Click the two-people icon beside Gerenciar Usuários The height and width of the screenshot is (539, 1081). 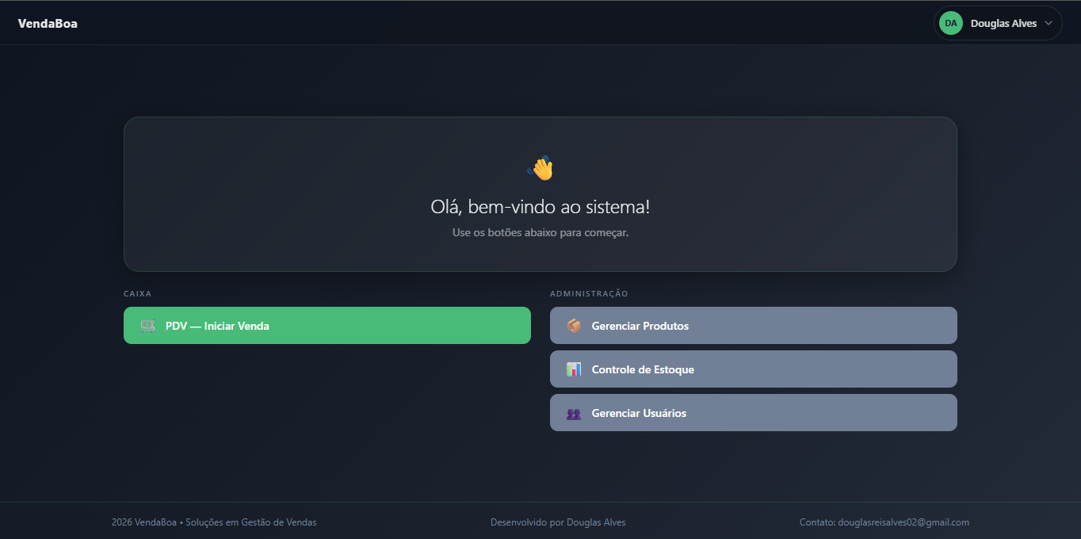pos(574,413)
